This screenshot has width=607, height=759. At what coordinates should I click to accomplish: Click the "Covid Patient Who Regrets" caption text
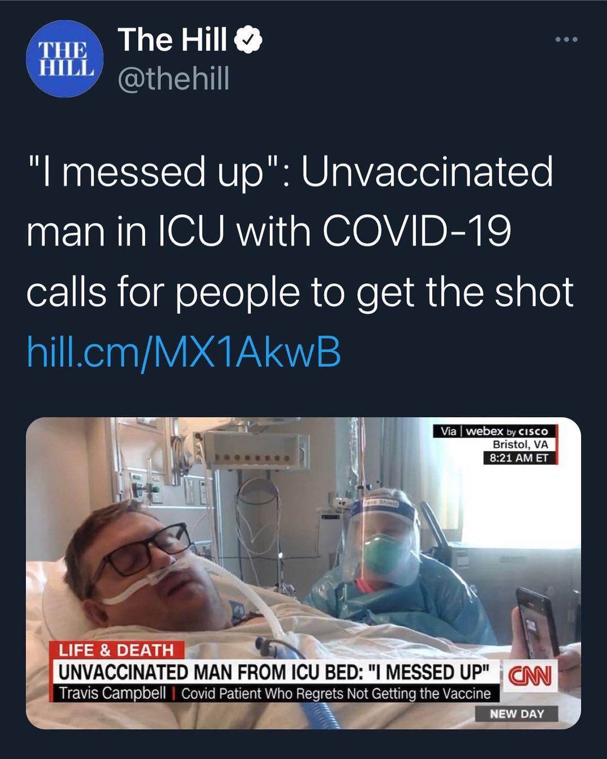pos(336,694)
